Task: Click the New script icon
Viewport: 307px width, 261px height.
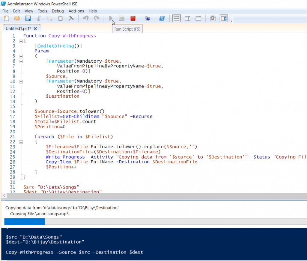Action: (x=7, y=18)
